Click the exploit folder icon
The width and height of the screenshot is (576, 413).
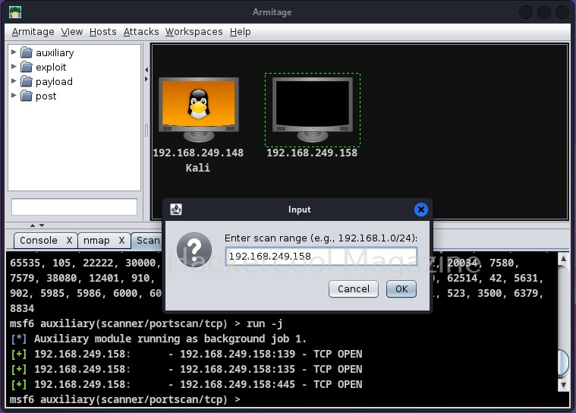(x=26, y=67)
